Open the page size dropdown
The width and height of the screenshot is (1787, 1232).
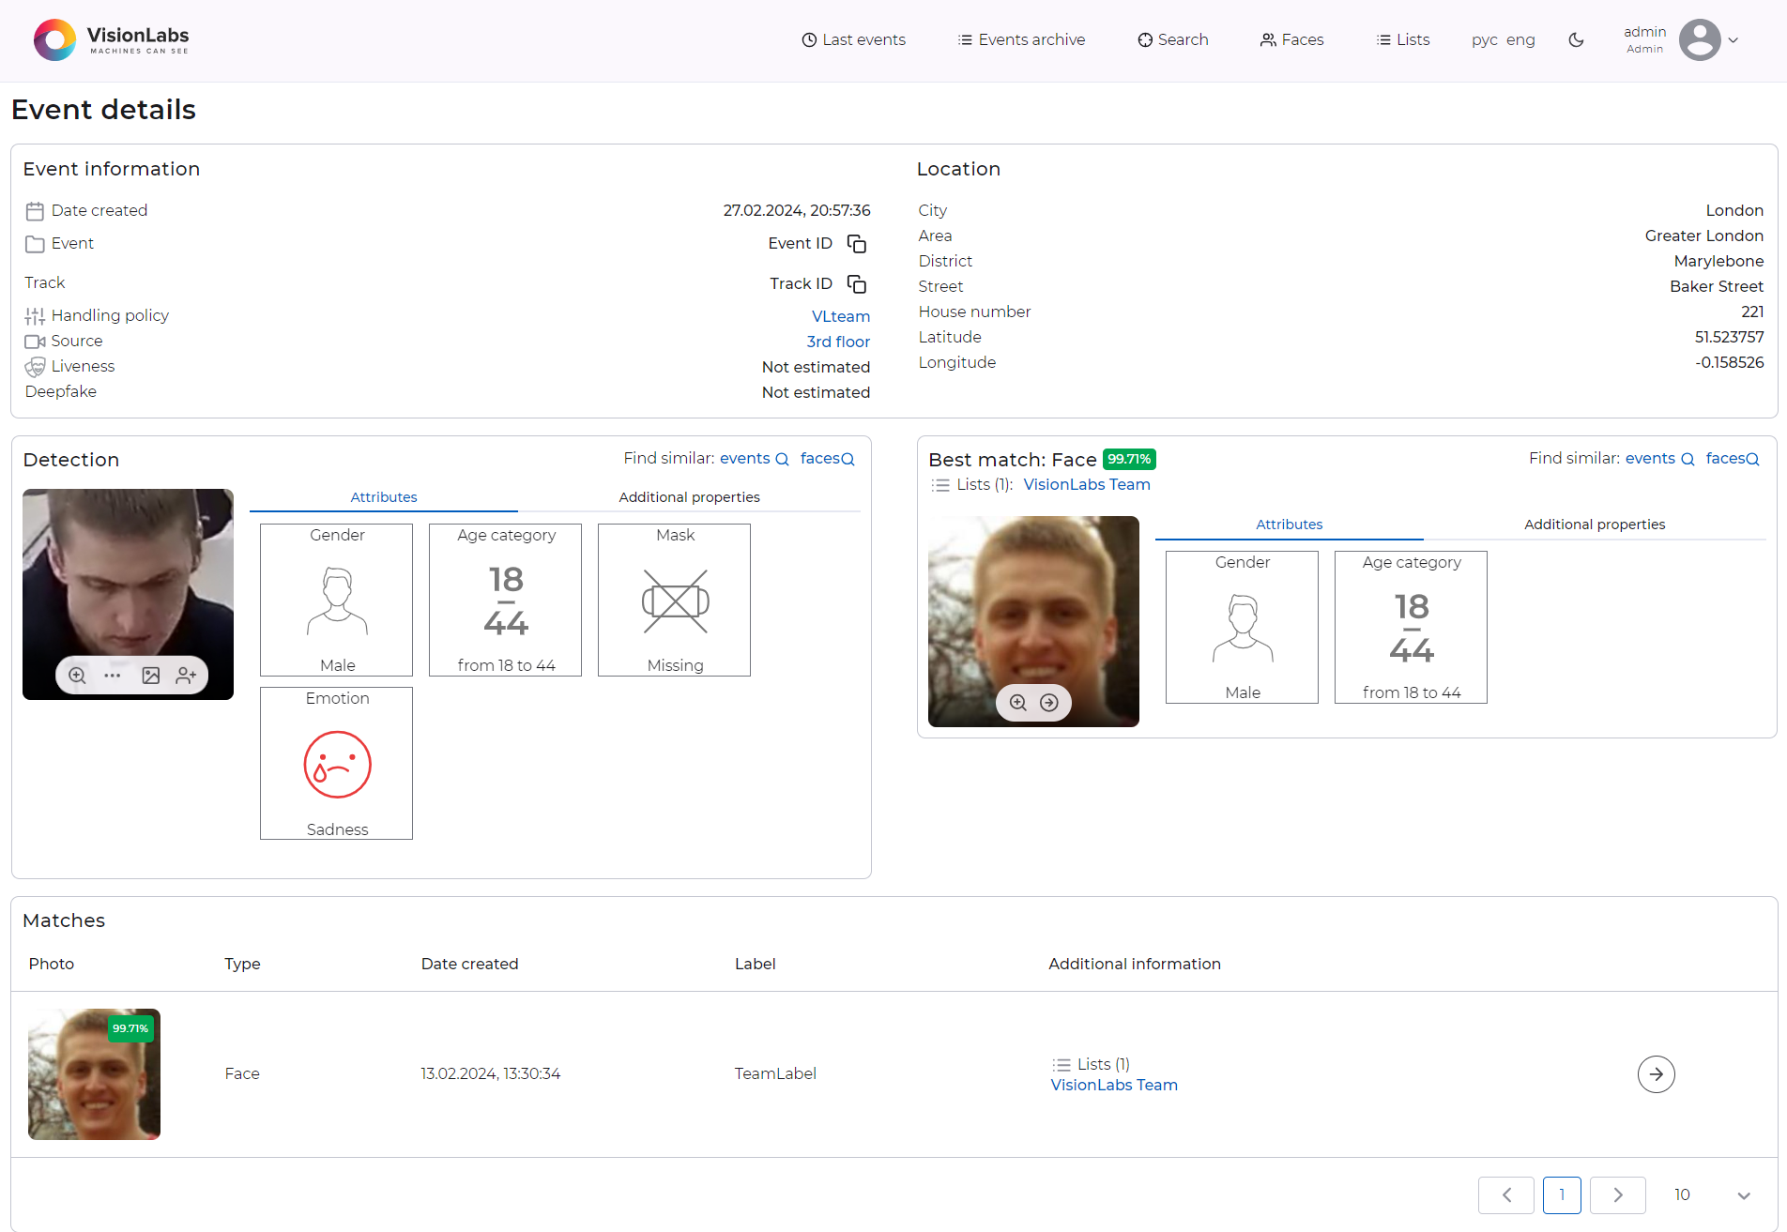[1742, 1195]
